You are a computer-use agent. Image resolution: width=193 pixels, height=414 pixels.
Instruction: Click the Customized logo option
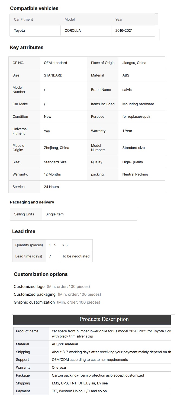coord(29,286)
